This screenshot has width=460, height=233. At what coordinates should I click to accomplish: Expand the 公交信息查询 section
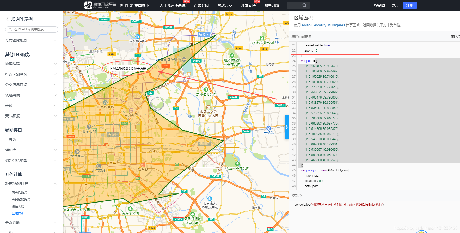pos(31,85)
